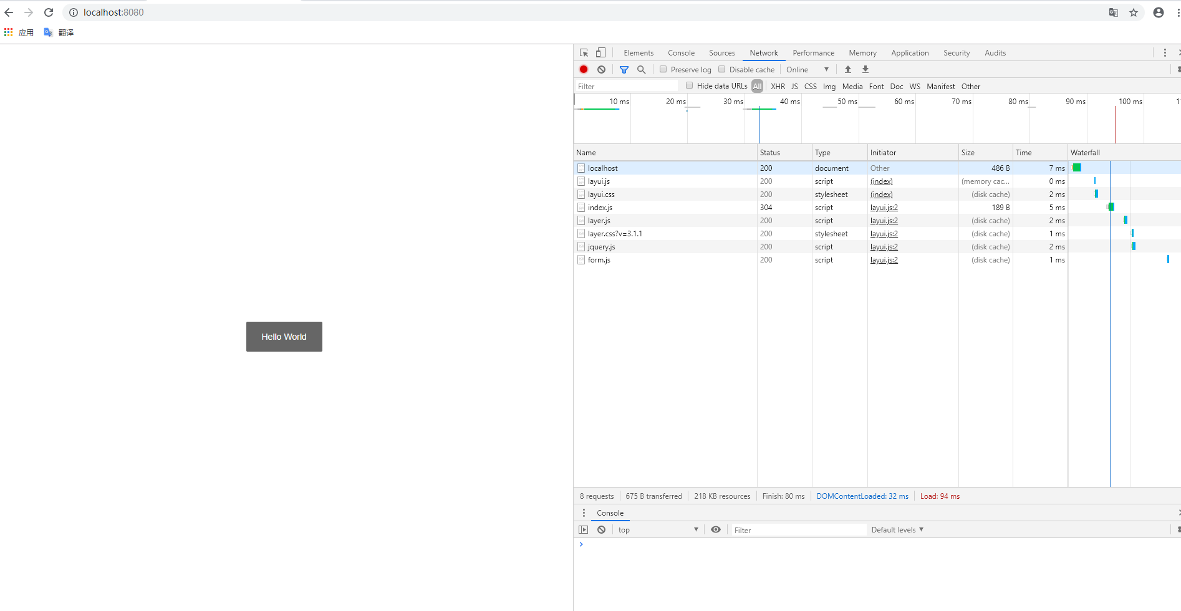The height and width of the screenshot is (611, 1181).
Task: Clear the network requests list
Action: pyautogui.click(x=600, y=69)
